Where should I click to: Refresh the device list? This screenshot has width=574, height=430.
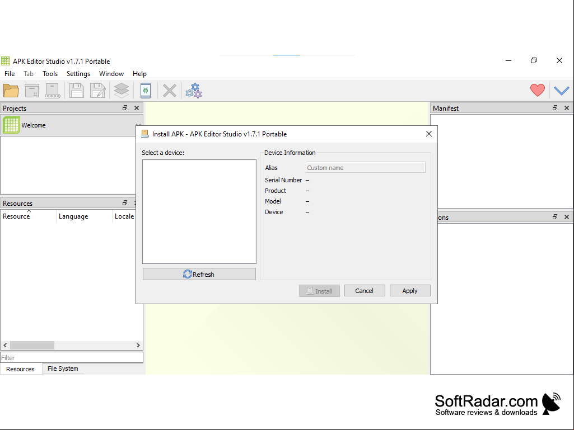[x=199, y=274]
